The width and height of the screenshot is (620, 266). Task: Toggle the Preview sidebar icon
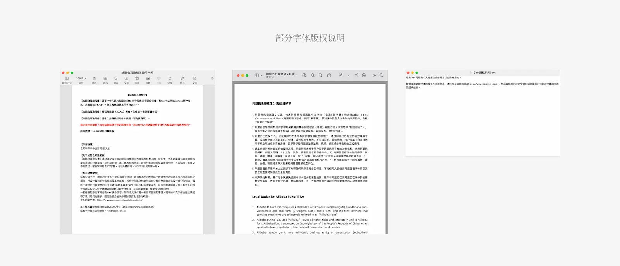tap(257, 75)
